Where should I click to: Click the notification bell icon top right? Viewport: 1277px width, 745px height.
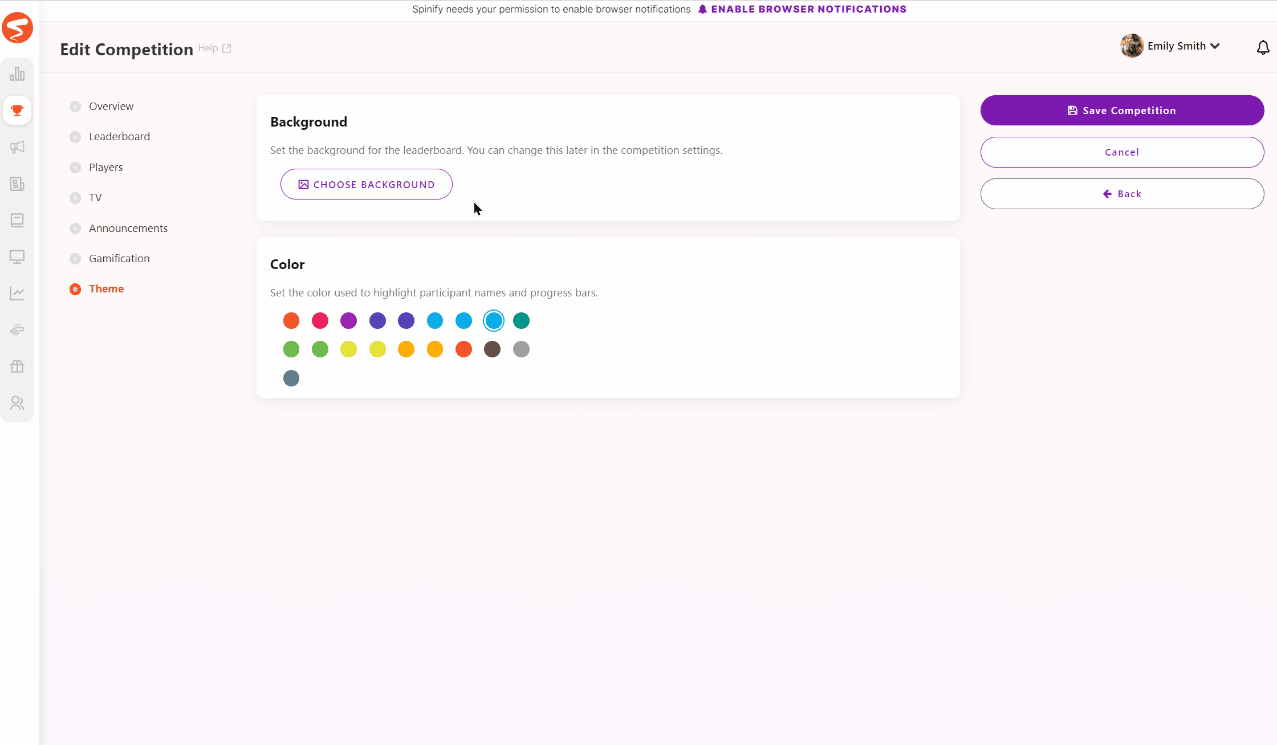(1264, 46)
